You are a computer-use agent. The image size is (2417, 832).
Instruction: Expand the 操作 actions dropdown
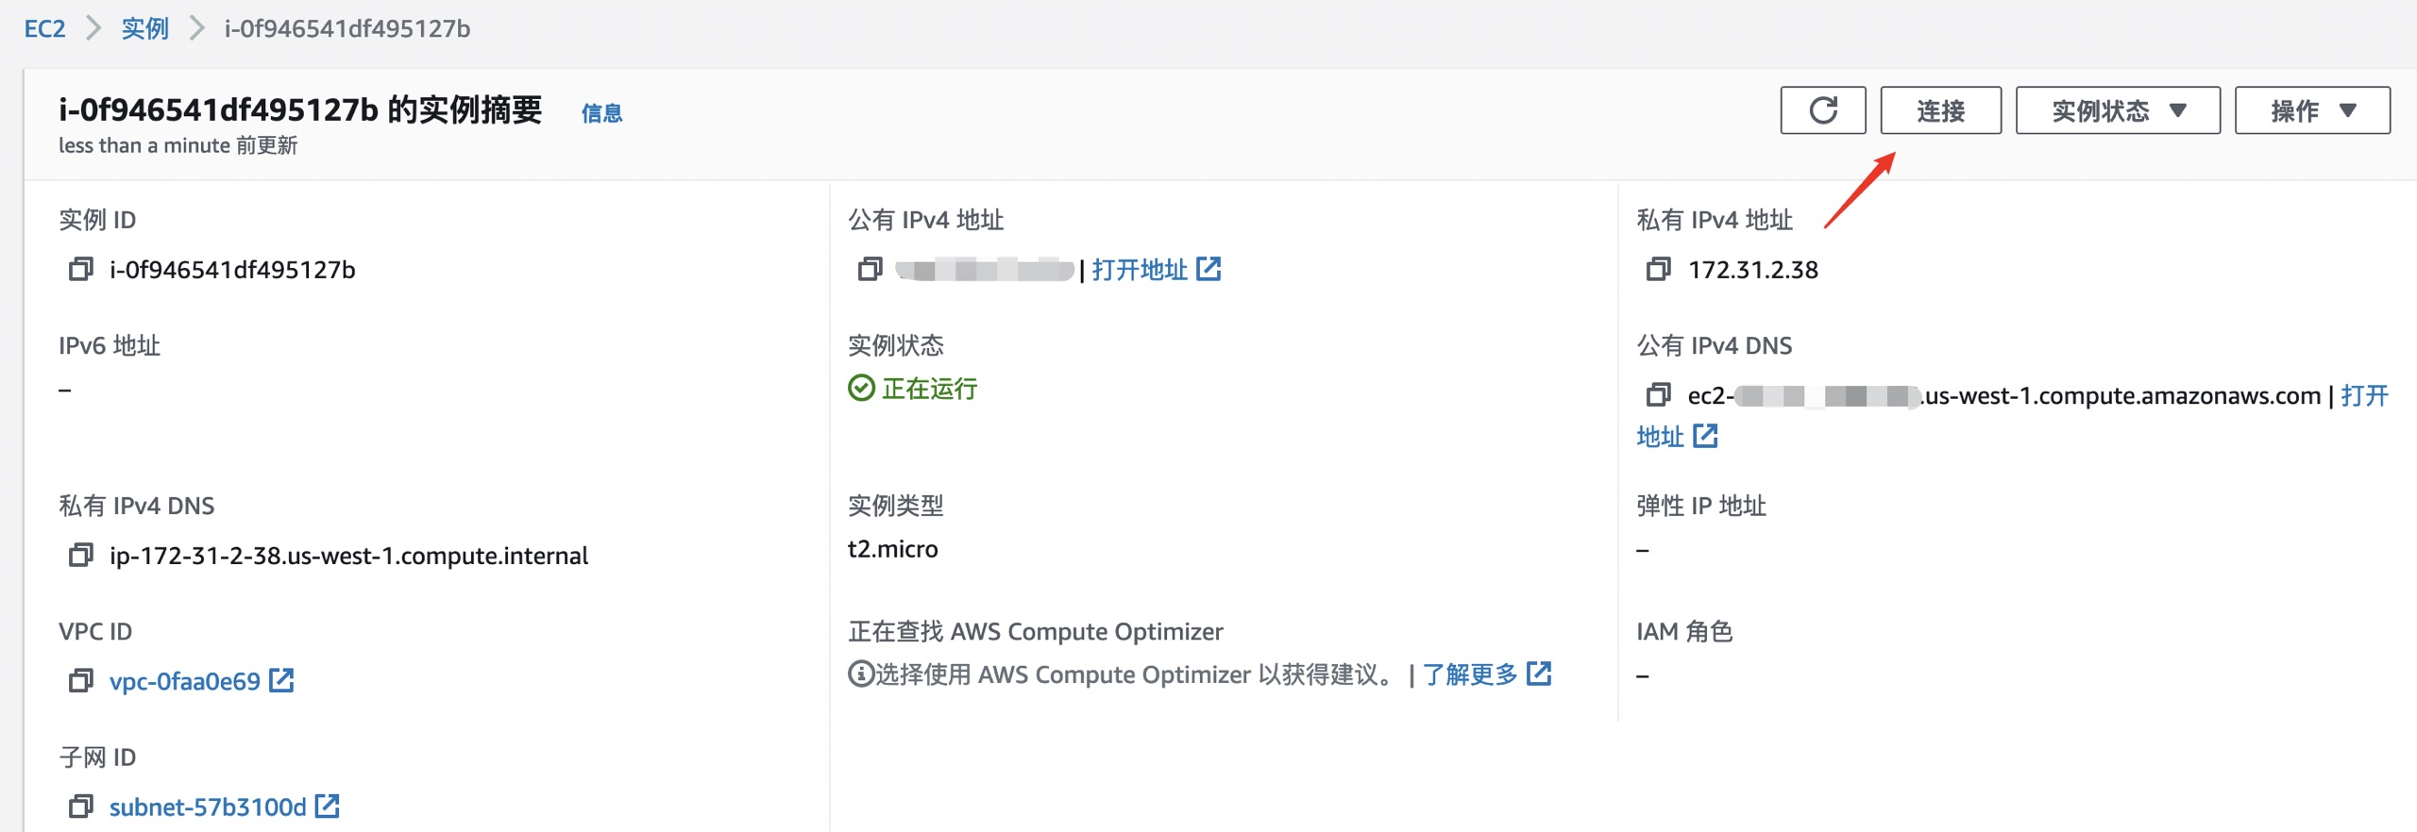2312,110
